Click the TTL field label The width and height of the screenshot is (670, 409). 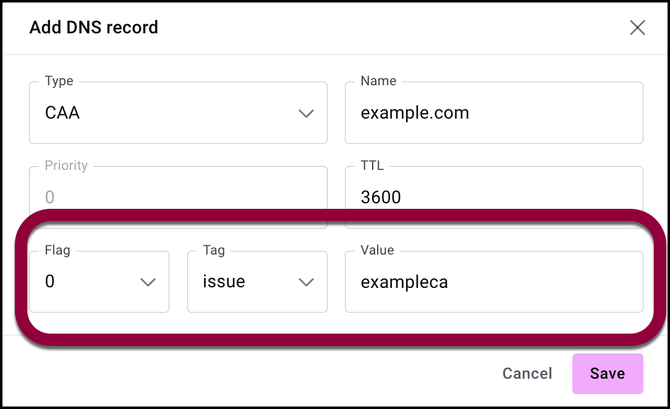pos(372,166)
